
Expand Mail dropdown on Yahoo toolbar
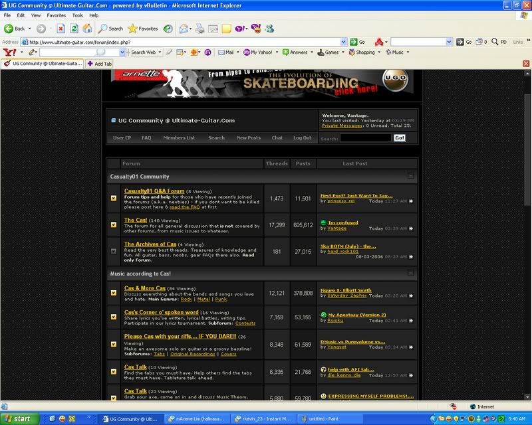pyautogui.click(x=238, y=52)
